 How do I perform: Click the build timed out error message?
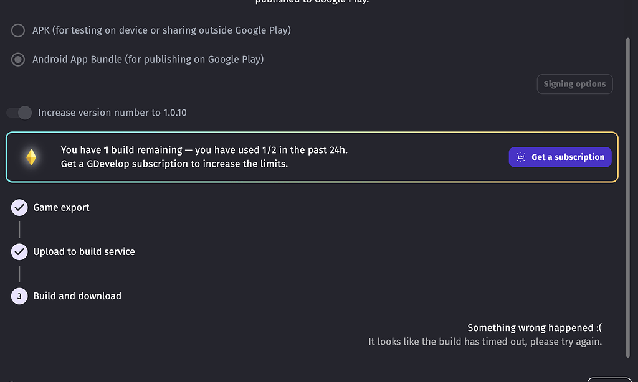(x=485, y=341)
